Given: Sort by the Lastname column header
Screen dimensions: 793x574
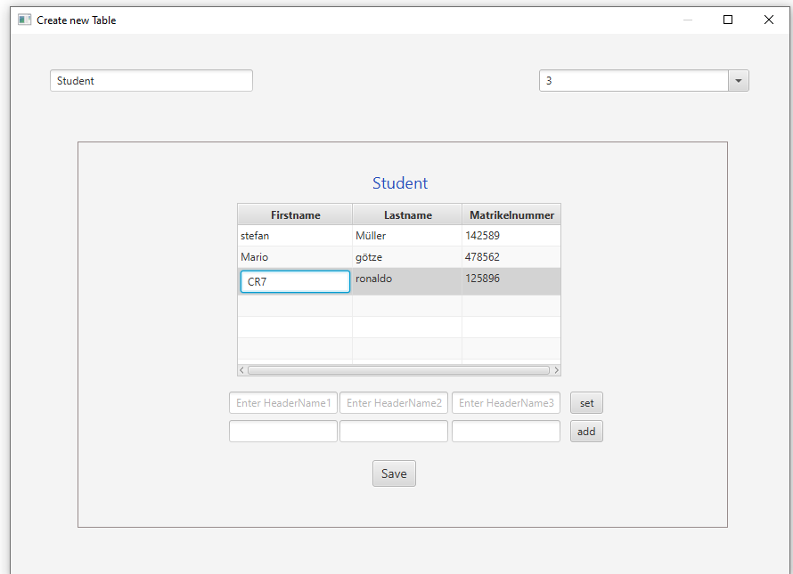Looking at the screenshot, I should [x=407, y=214].
